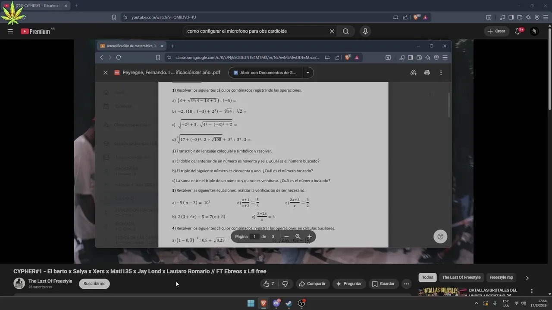Show more filter chips with right chevron

click(527, 278)
